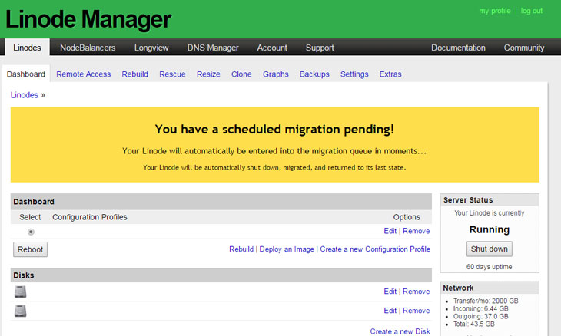561x336 pixels.
Task: Click Create a new Disk link
Action: (400, 331)
